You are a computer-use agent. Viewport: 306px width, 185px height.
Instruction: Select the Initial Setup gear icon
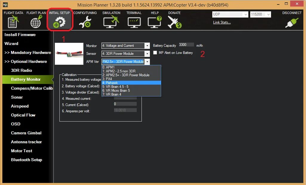59,22
